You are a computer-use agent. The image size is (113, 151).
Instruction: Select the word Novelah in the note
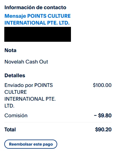tap(14, 62)
